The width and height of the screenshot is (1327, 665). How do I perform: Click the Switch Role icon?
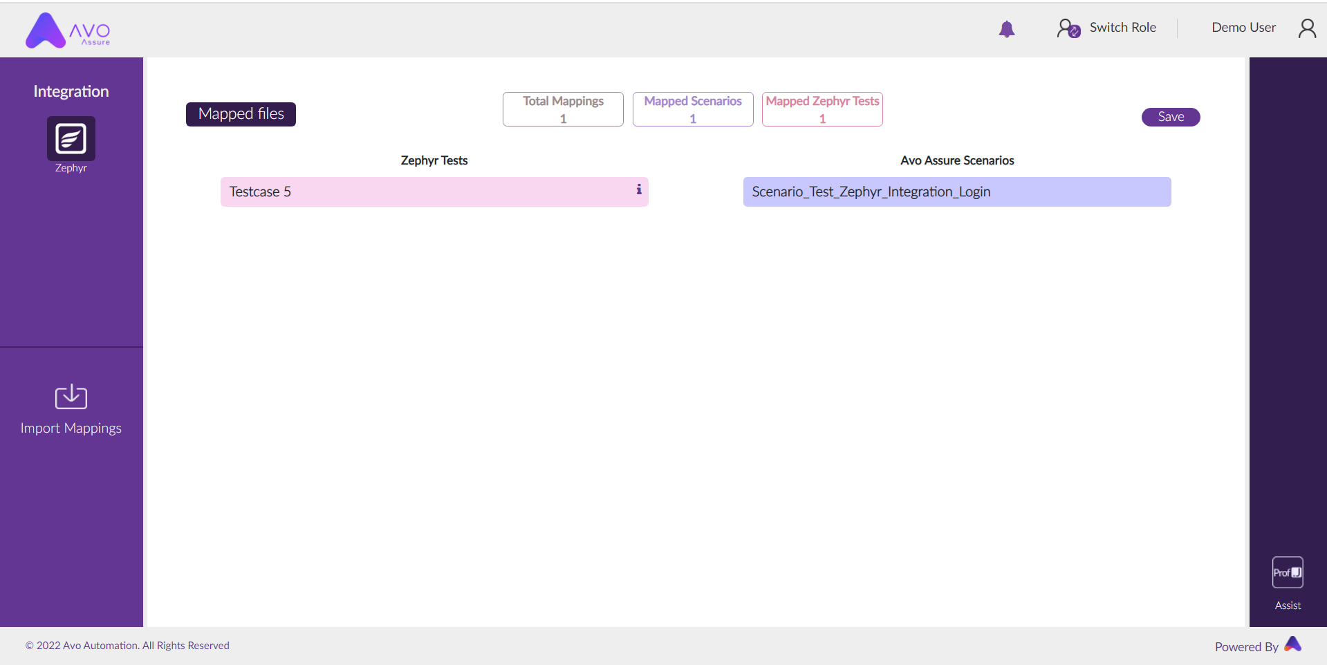pos(1068,28)
